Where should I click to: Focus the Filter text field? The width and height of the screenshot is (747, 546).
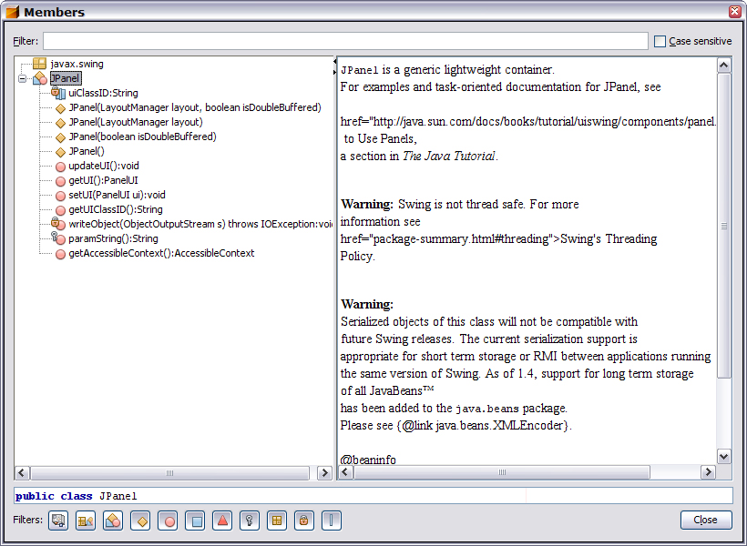tap(345, 42)
